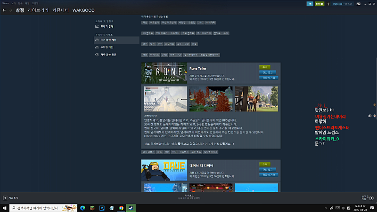This screenshot has height=212, width=377.
Task: Click the Steam taskbar icon
Action: coord(131,208)
